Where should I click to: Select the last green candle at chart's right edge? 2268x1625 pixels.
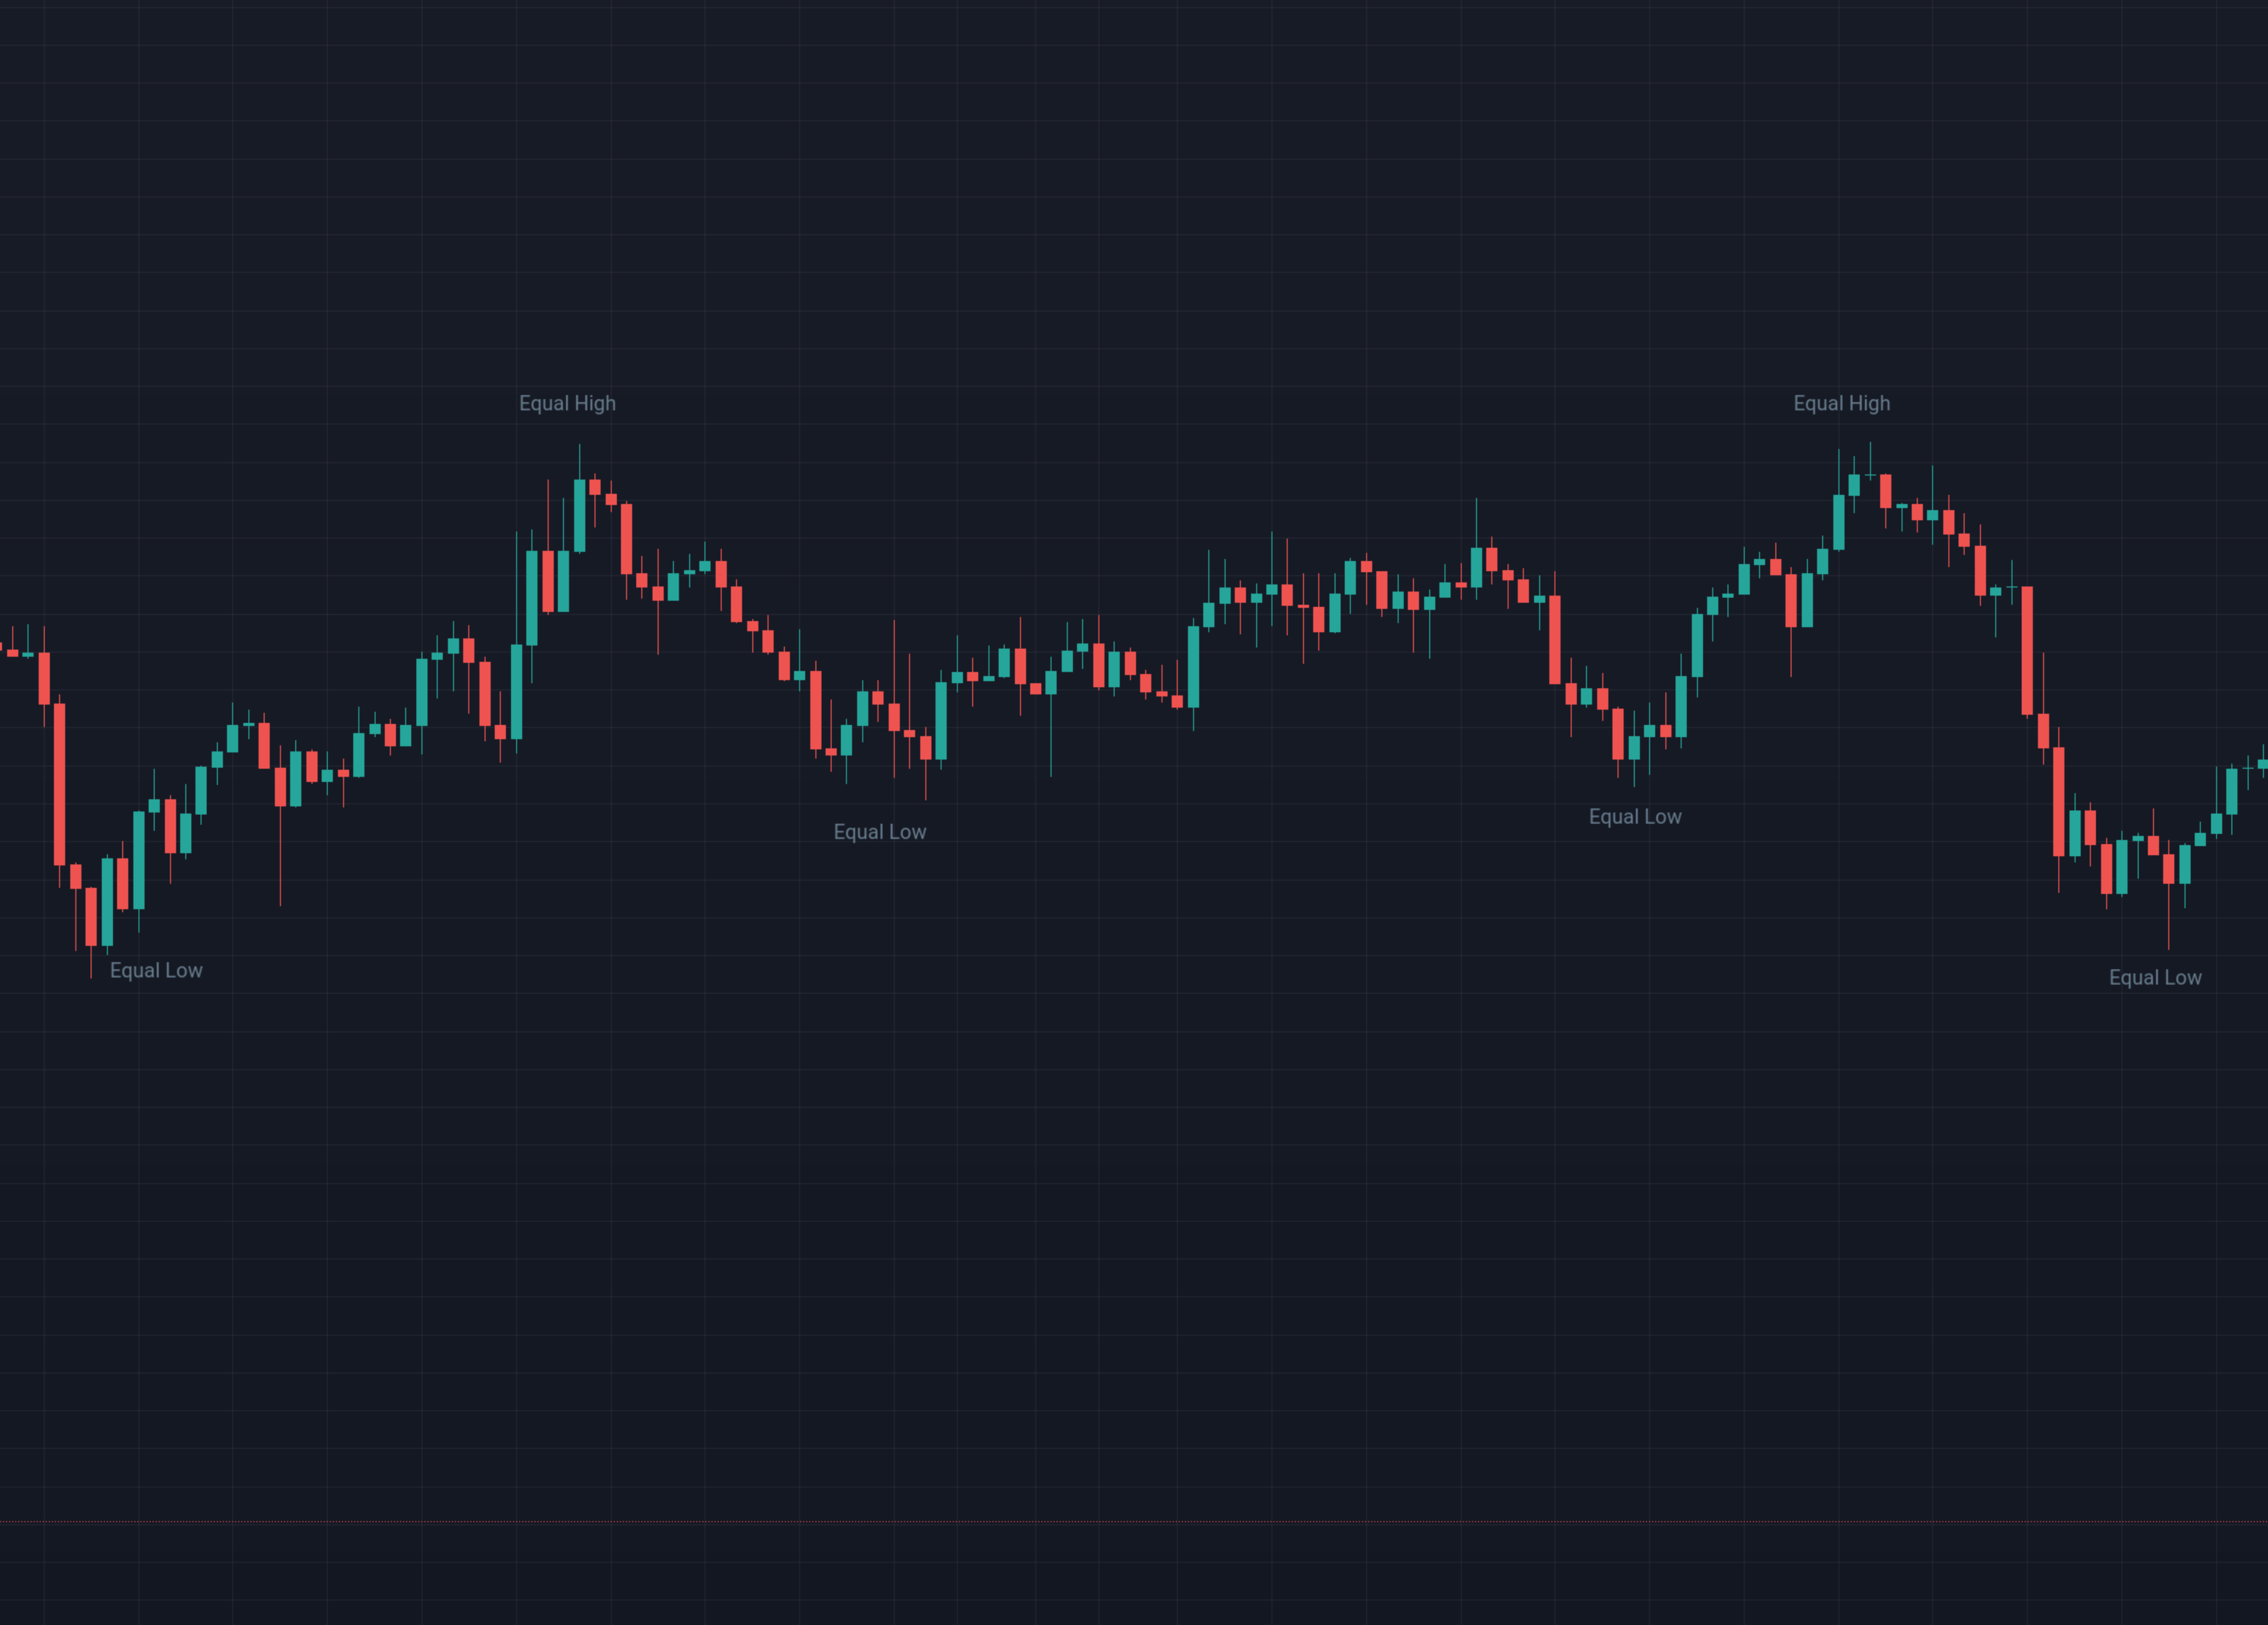(x=2262, y=764)
